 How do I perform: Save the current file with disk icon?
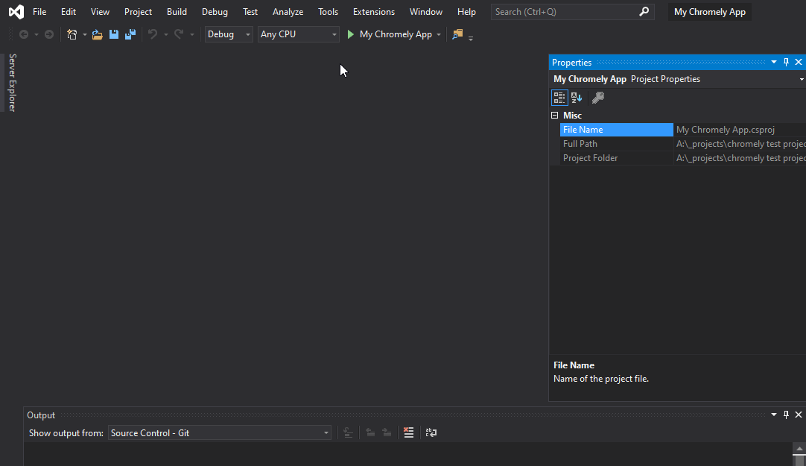114,34
